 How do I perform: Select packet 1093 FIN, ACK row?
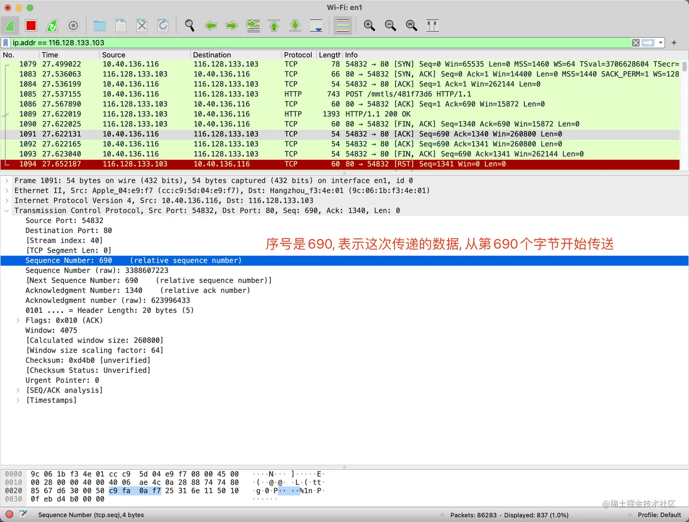tap(340, 154)
